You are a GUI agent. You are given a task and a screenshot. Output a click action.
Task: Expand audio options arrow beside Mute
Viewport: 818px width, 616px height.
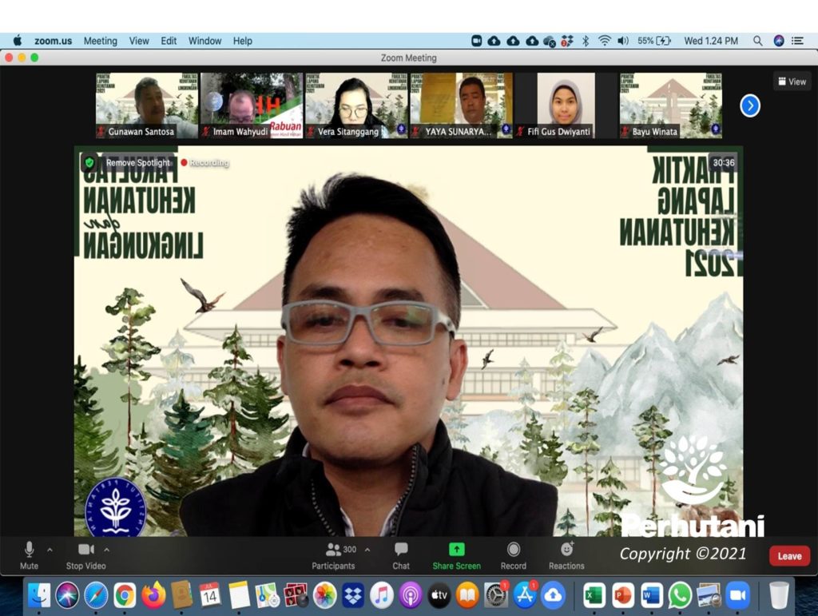[x=50, y=550]
